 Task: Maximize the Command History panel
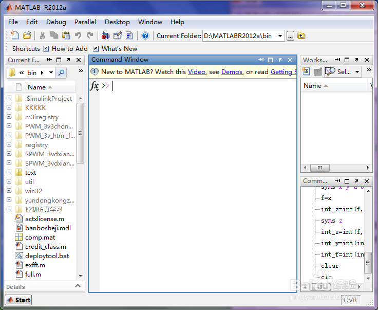pos(347,181)
